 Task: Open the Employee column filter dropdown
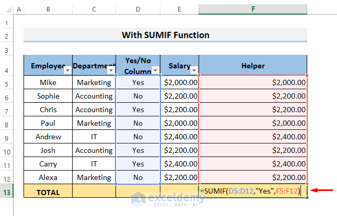tap(68, 70)
